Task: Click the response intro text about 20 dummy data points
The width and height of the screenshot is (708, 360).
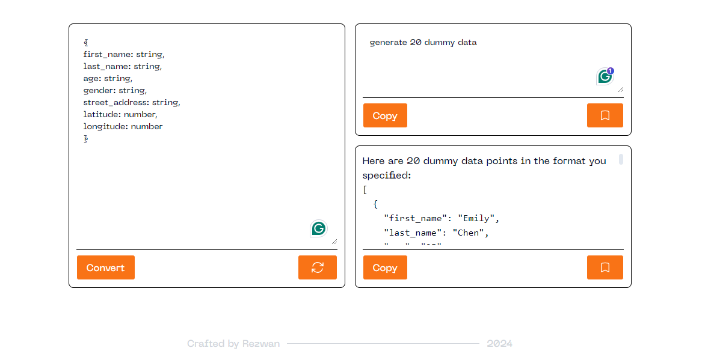Action: pos(484,168)
